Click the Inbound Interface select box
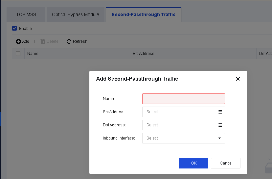Viewport: 272px width, 179px height. 179,138
